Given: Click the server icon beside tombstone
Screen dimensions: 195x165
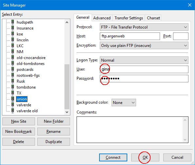Looking at the screenshot, I should (13, 87).
